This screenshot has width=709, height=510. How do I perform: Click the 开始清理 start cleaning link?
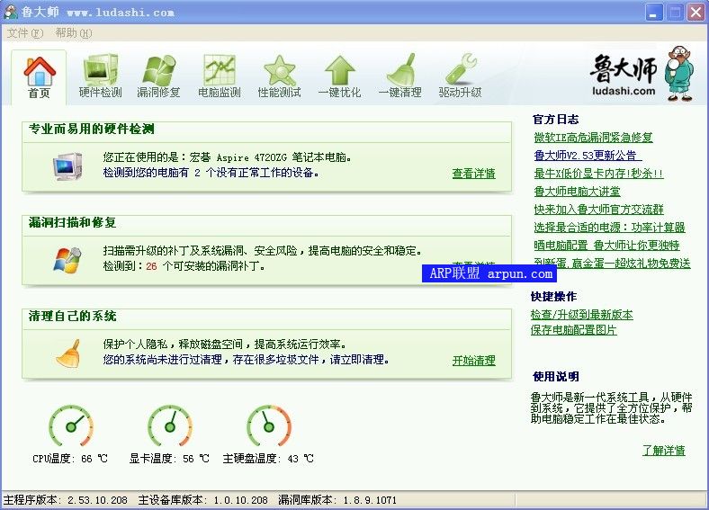(473, 361)
